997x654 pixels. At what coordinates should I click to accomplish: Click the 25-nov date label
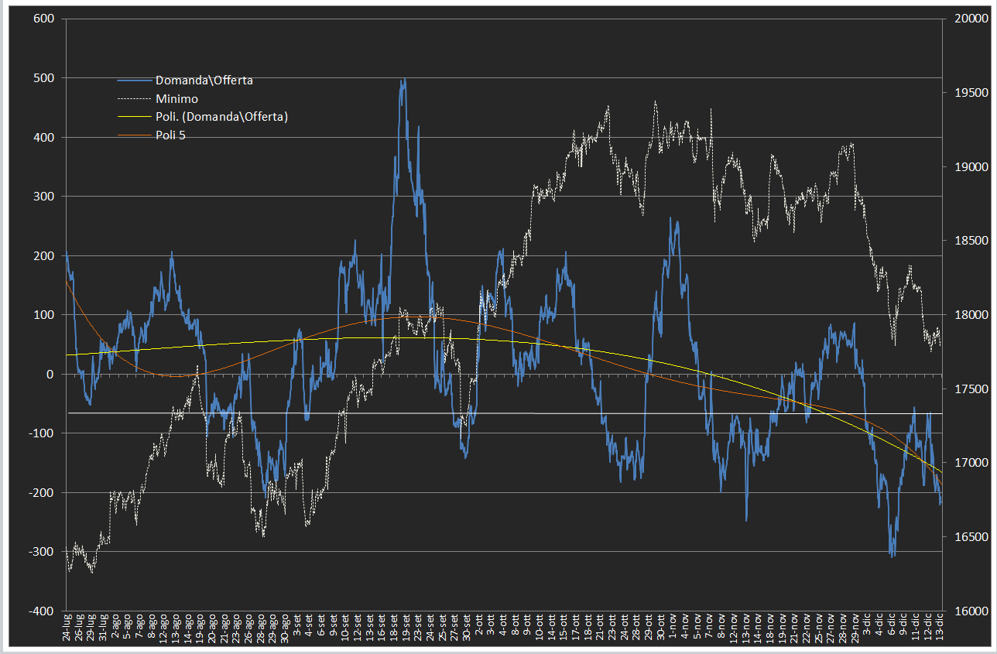[x=817, y=628]
